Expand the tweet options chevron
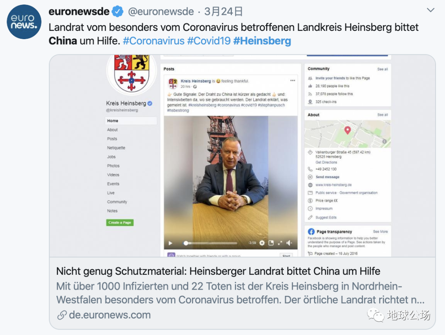This screenshot has height=335, width=445. click(431, 10)
